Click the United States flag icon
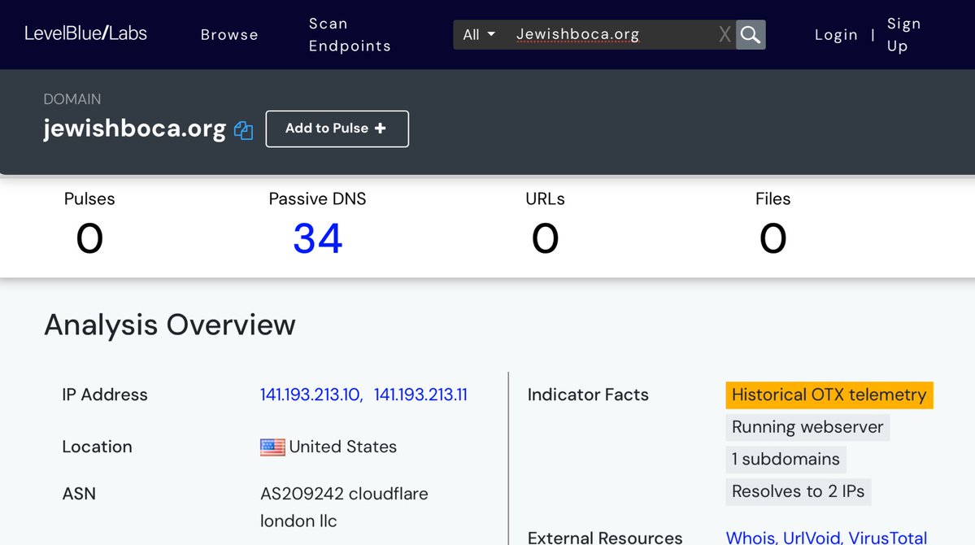 coord(272,447)
